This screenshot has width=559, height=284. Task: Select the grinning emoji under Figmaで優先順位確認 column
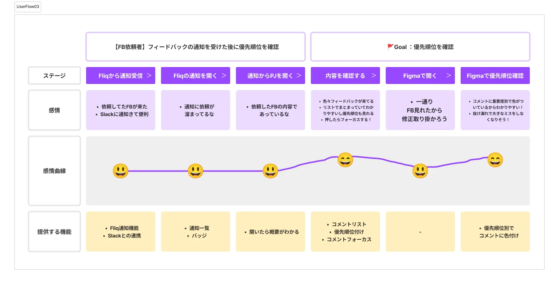495,160
